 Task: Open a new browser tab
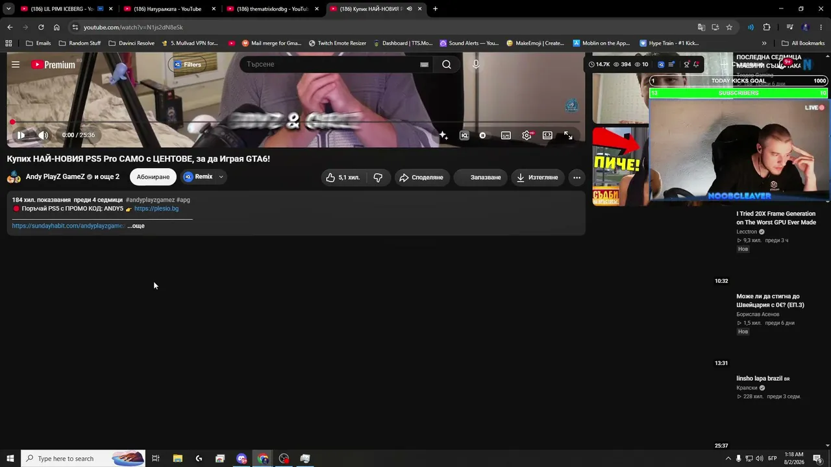[435, 9]
